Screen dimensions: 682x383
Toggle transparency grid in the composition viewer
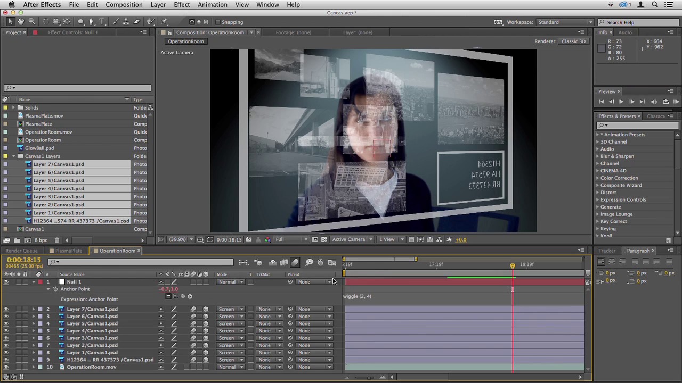[x=324, y=239]
